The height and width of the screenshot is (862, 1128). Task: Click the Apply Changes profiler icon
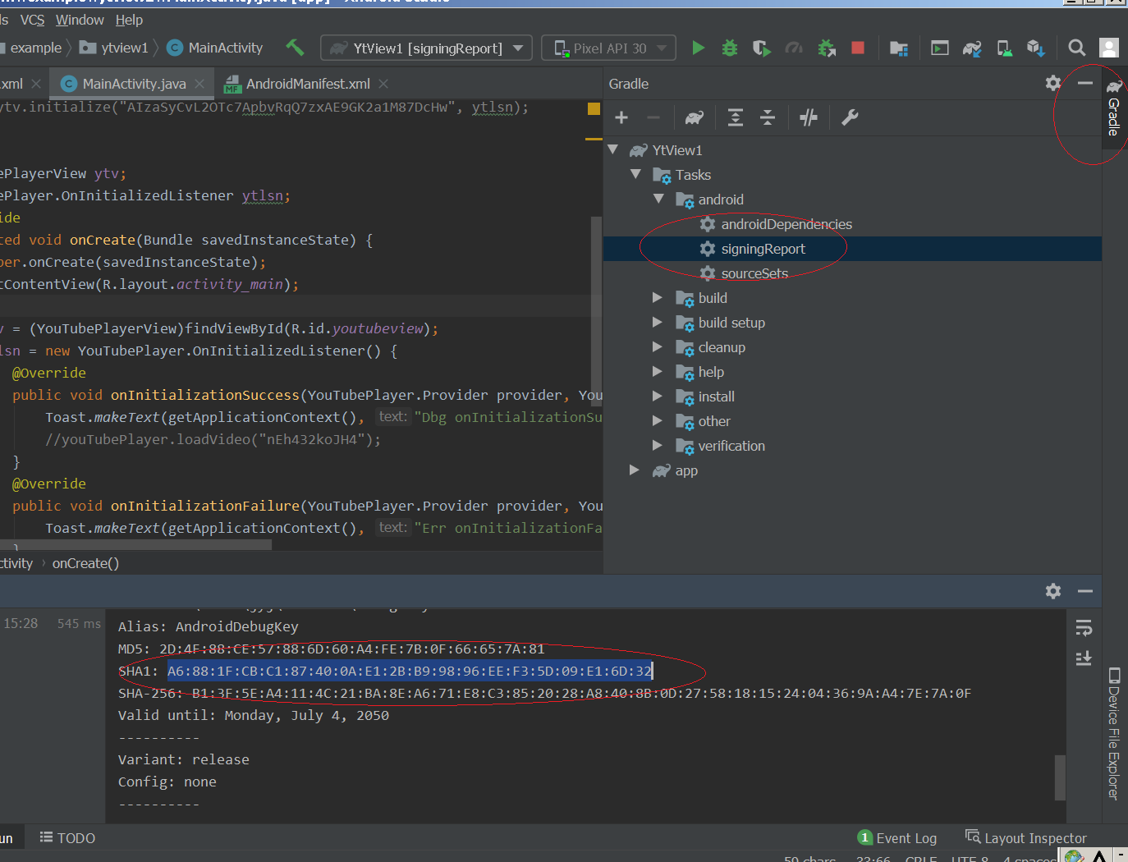pos(794,48)
